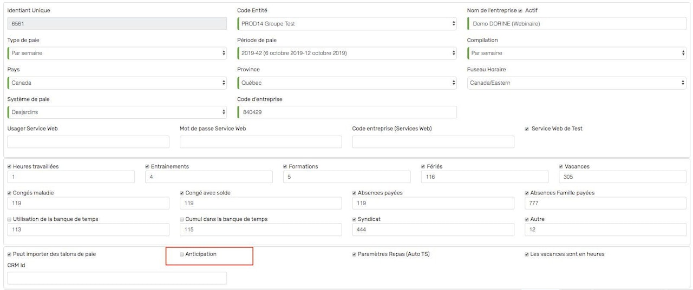Uncheck Service Web de Test
Viewport: 693px width, 290px height.
527,129
